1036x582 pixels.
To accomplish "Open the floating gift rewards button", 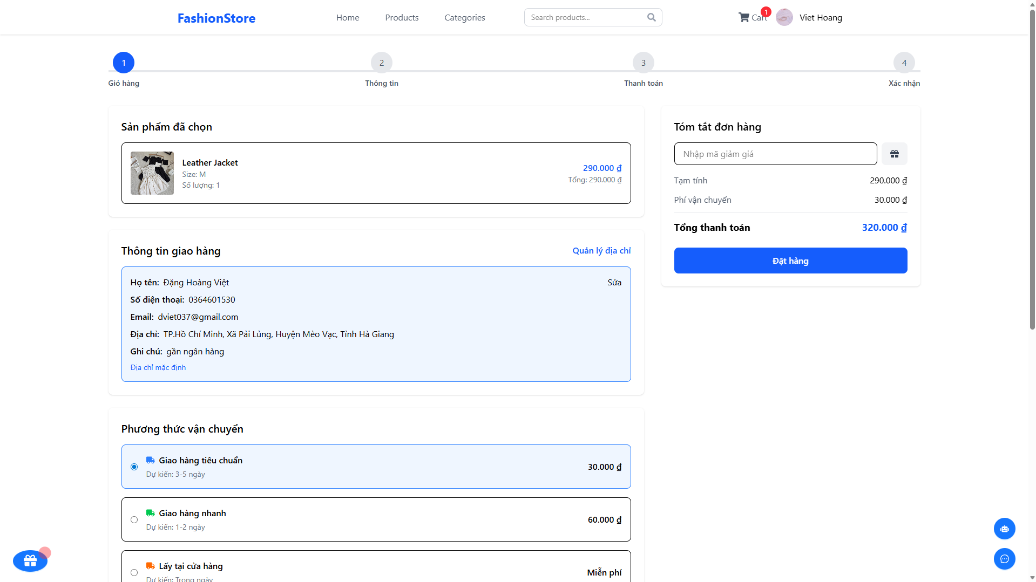I will tap(30, 561).
